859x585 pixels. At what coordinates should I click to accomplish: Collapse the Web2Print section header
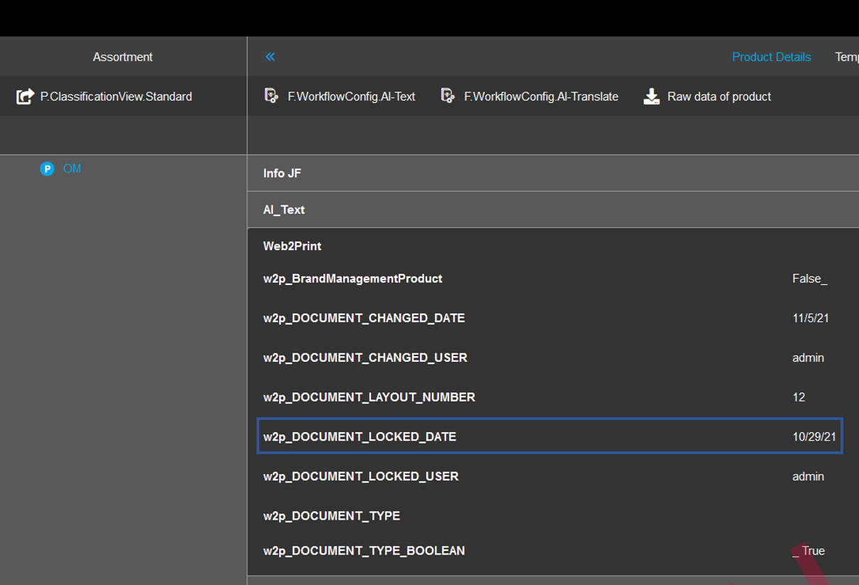point(292,246)
